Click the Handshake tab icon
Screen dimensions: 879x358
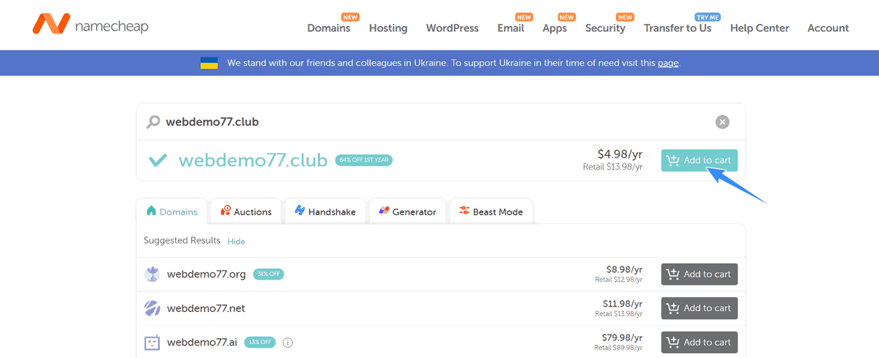[x=300, y=211]
